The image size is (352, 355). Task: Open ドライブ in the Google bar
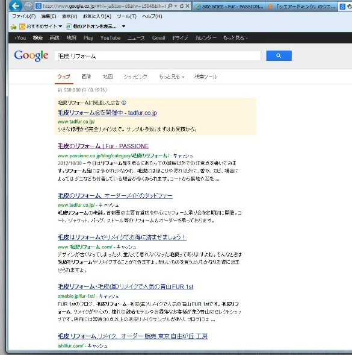[x=180, y=38]
